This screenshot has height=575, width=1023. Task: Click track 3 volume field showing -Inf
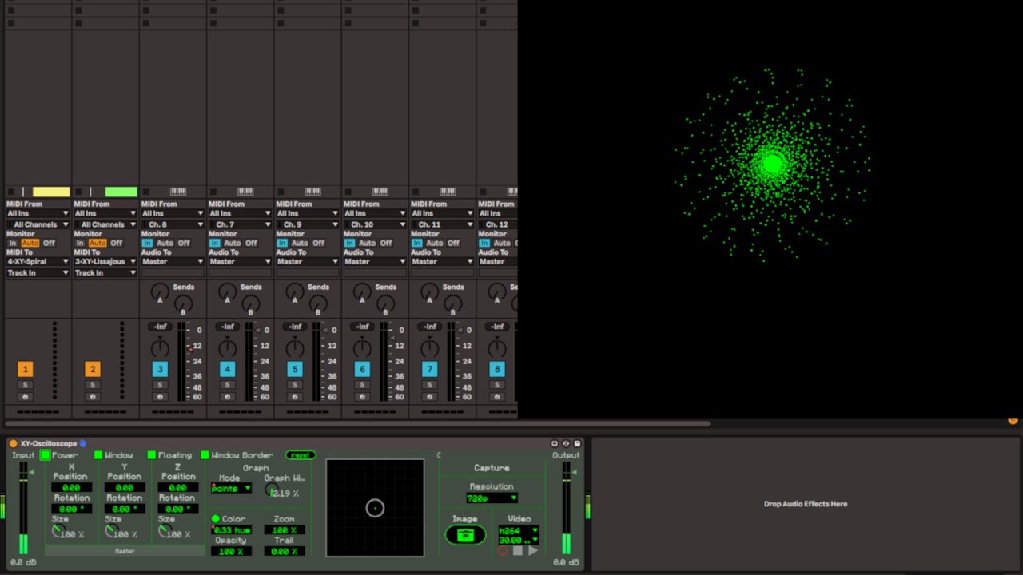[x=160, y=327]
